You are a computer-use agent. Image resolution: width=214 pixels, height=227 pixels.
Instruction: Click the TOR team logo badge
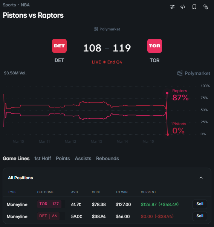[x=155, y=46]
